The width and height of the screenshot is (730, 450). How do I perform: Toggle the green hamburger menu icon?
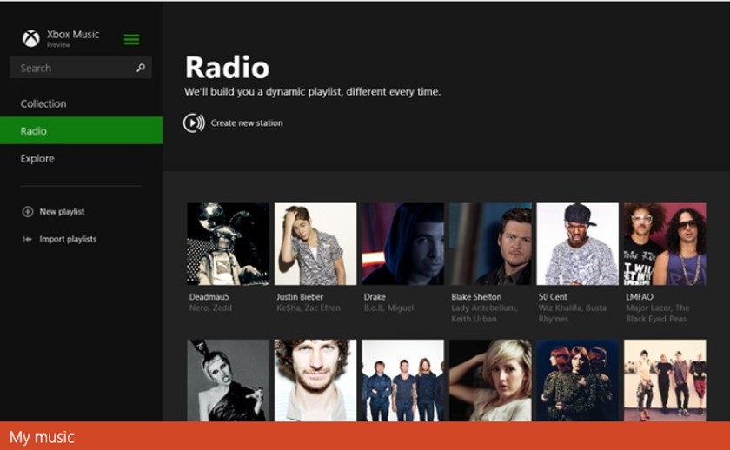131,39
